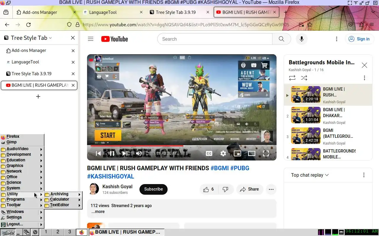Skip to previous video in player
Image resolution: width=379 pixels, height=236 pixels.
point(98,153)
